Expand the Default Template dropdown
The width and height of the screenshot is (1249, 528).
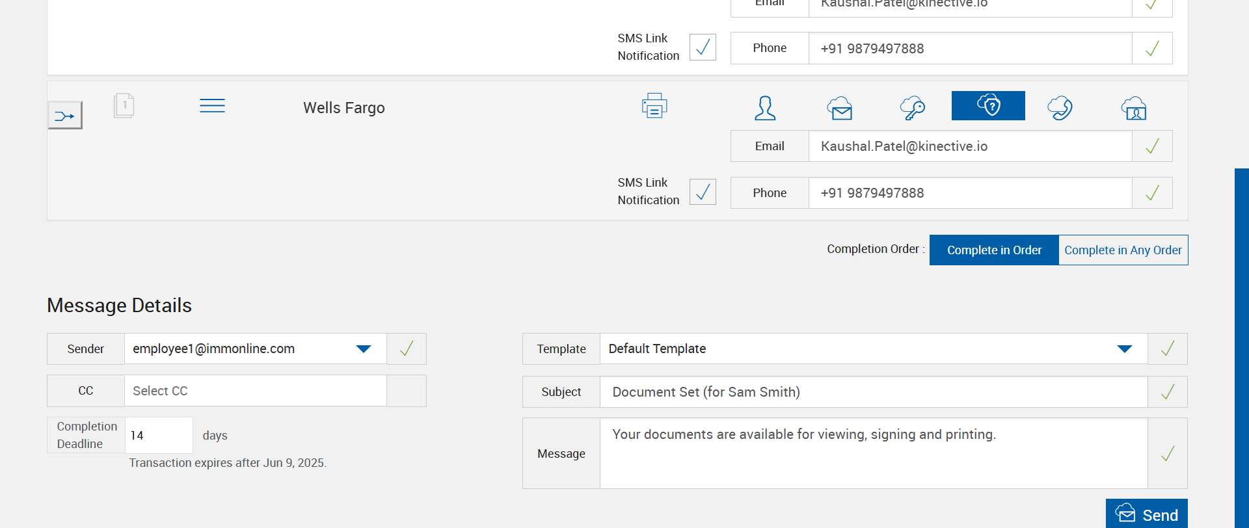tap(1124, 349)
